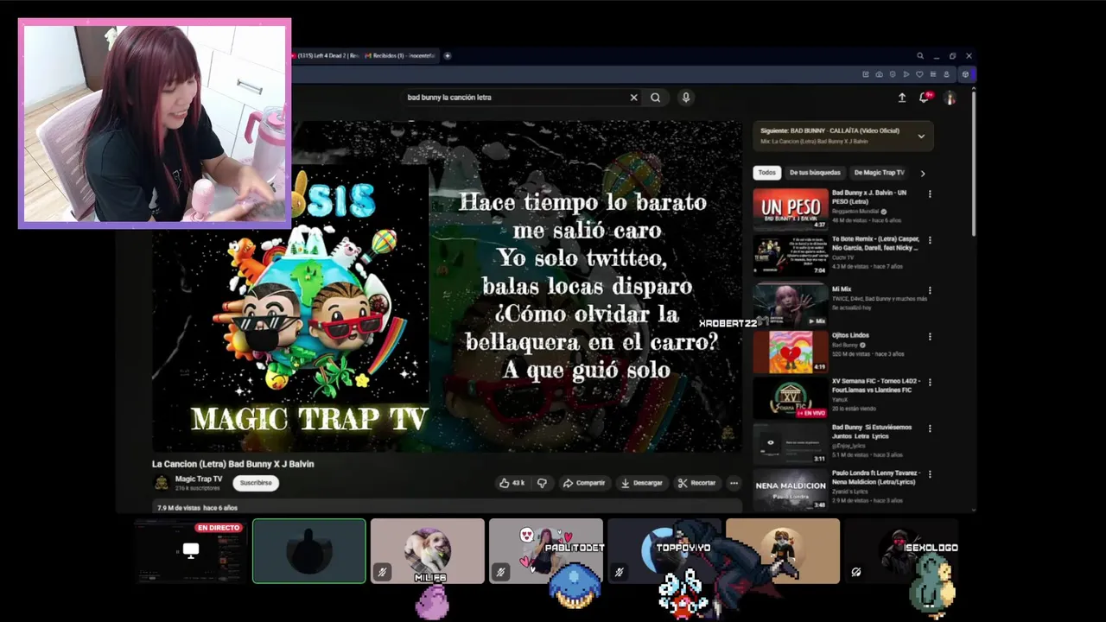Open Magic Trap TV channel avatar
The width and height of the screenshot is (1106, 622).
[x=161, y=483]
